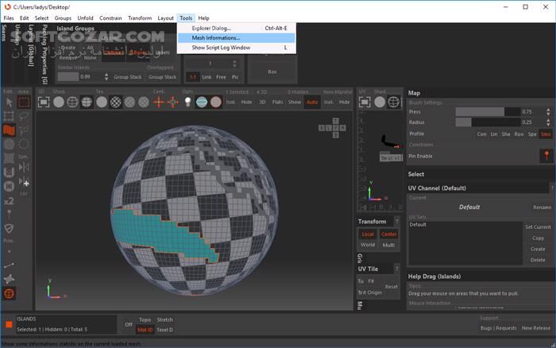Image resolution: width=556 pixels, height=348 pixels.
Task: Toggle the Auto display button
Action: [x=312, y=102]
